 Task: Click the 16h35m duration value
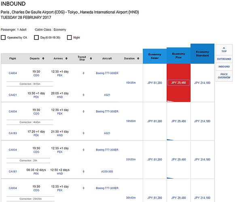pyautogui.click(x=131, y=83)
